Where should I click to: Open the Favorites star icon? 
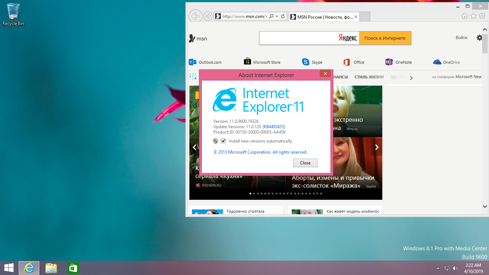(x=473, y=16)
